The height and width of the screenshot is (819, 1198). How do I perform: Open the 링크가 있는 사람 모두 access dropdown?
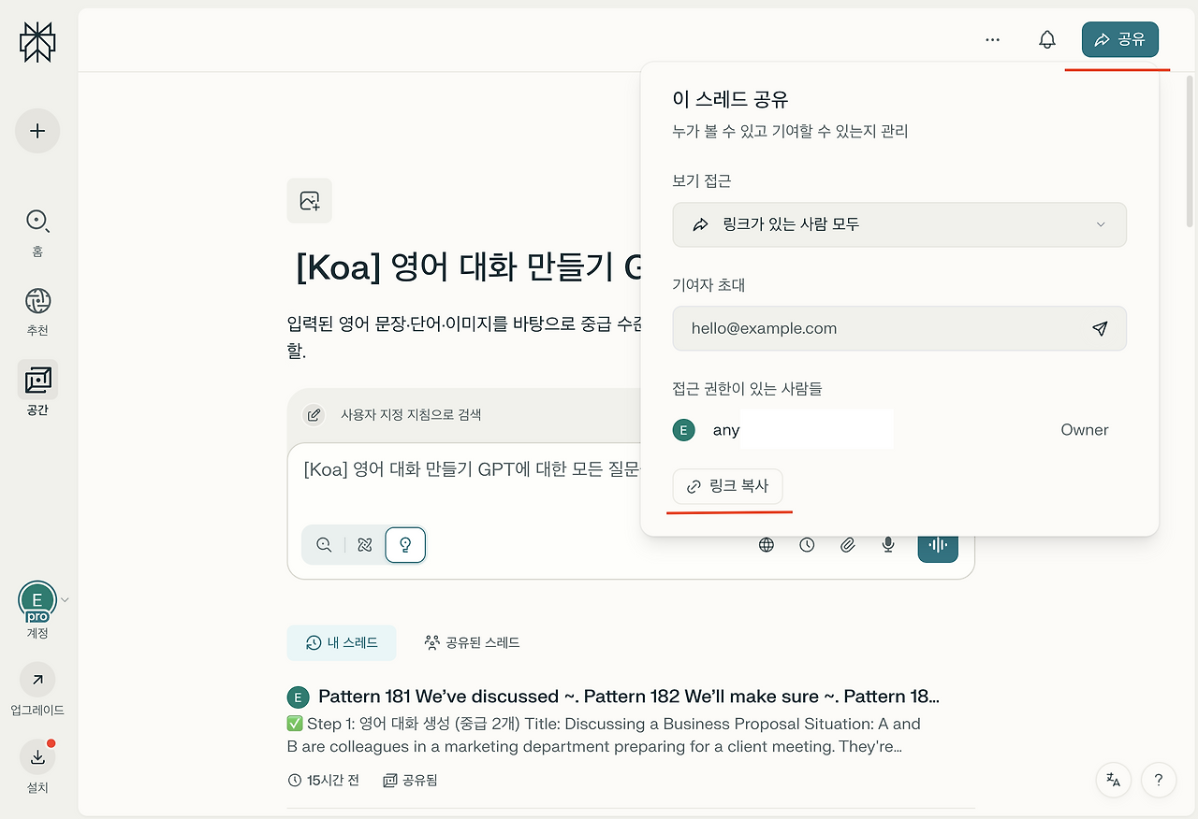coord(898,224)
